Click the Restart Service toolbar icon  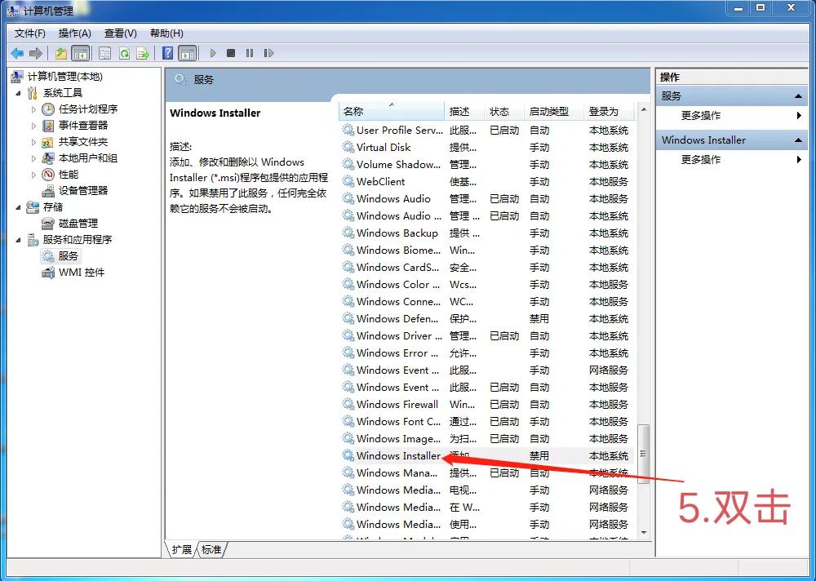269,53
